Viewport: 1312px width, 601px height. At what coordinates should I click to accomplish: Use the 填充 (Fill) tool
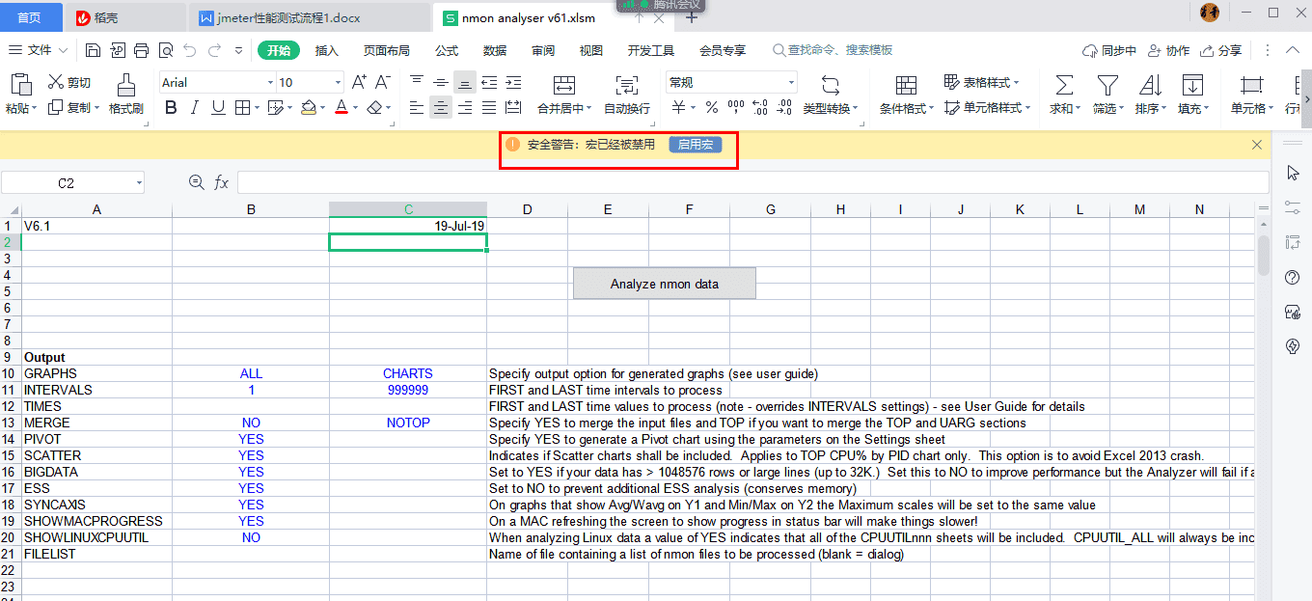1192,94
